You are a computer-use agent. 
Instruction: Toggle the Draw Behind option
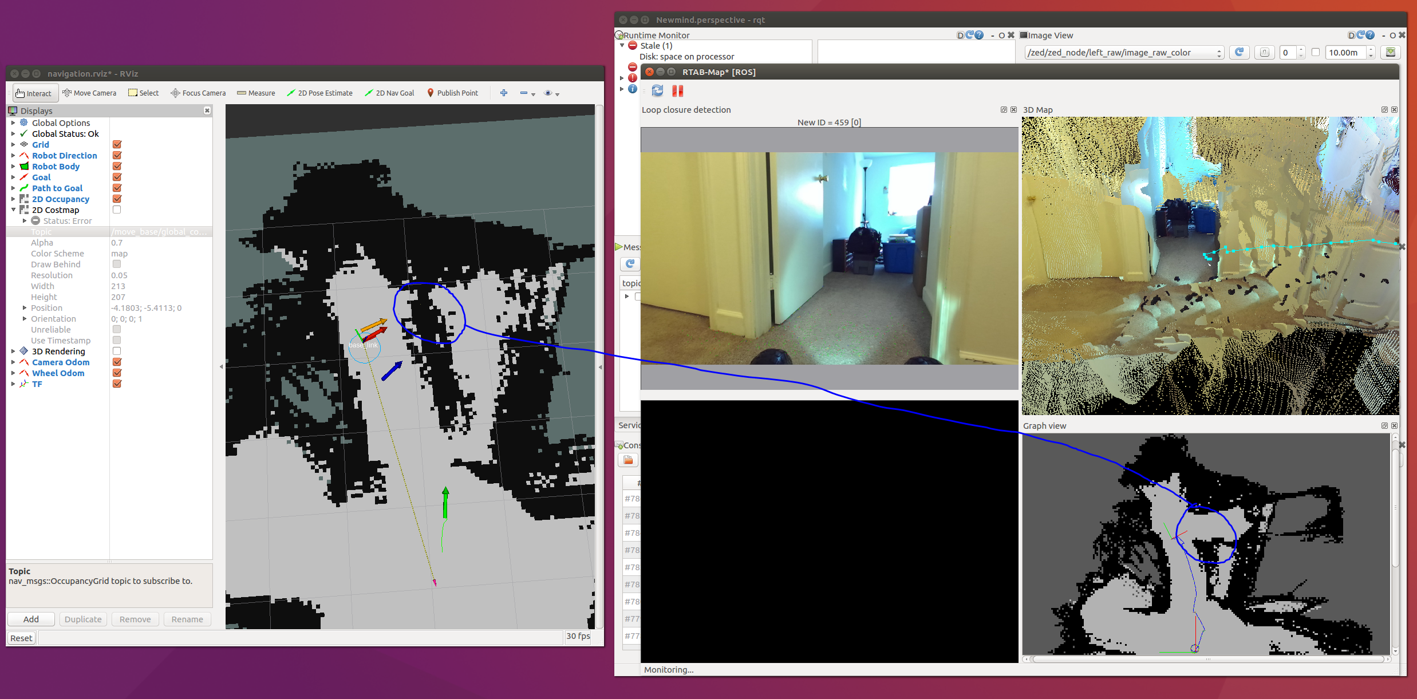(116, 264)
